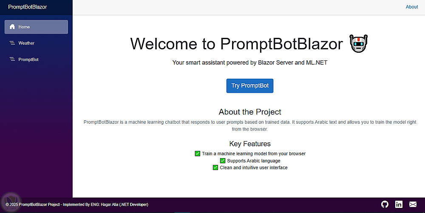Open the GitHub icon link in footer
Image resolution: width=425 pixels, height=213 pixels.
385,204
